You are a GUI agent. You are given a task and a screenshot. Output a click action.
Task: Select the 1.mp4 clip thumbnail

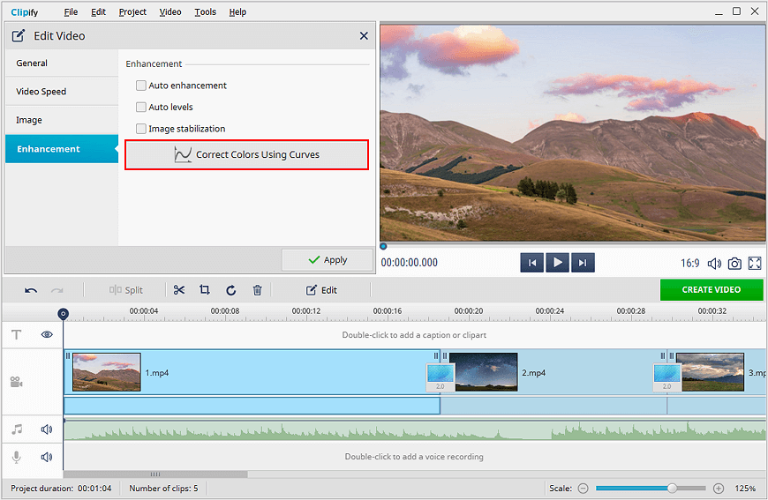tap(107, 372)
